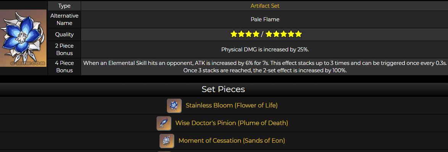Viewport: 448px width, 152px height.
Task: Open Moment of Cessation (Sands of Eon) link
Action: click(231, 141)
